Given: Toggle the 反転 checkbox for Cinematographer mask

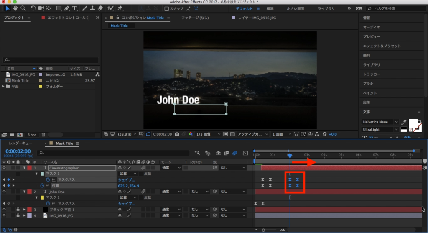Looking at the screenshot, I should point(141,174).
